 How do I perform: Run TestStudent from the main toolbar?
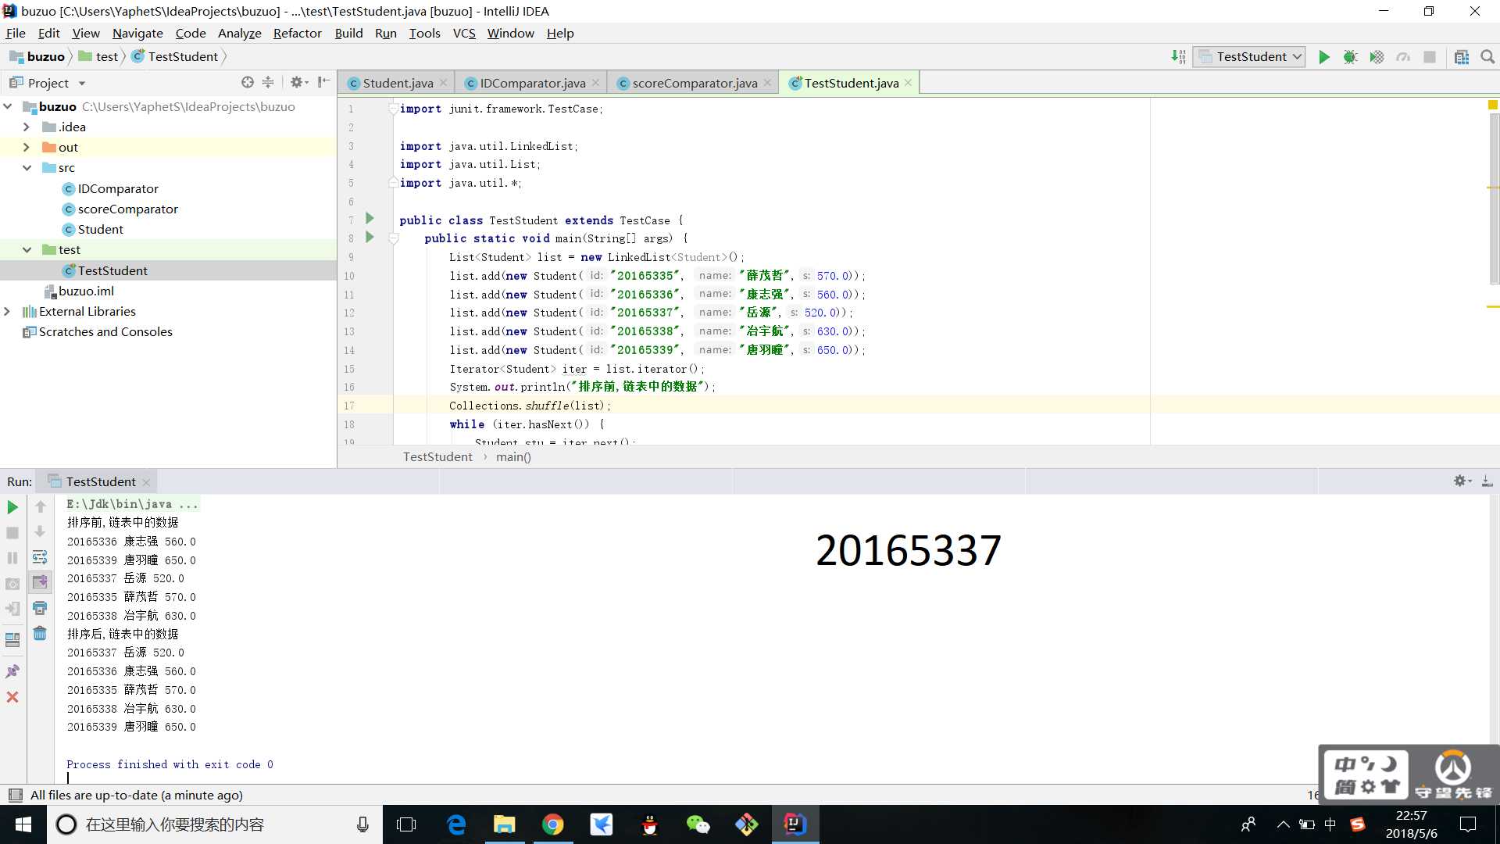tap(1323, 57)
